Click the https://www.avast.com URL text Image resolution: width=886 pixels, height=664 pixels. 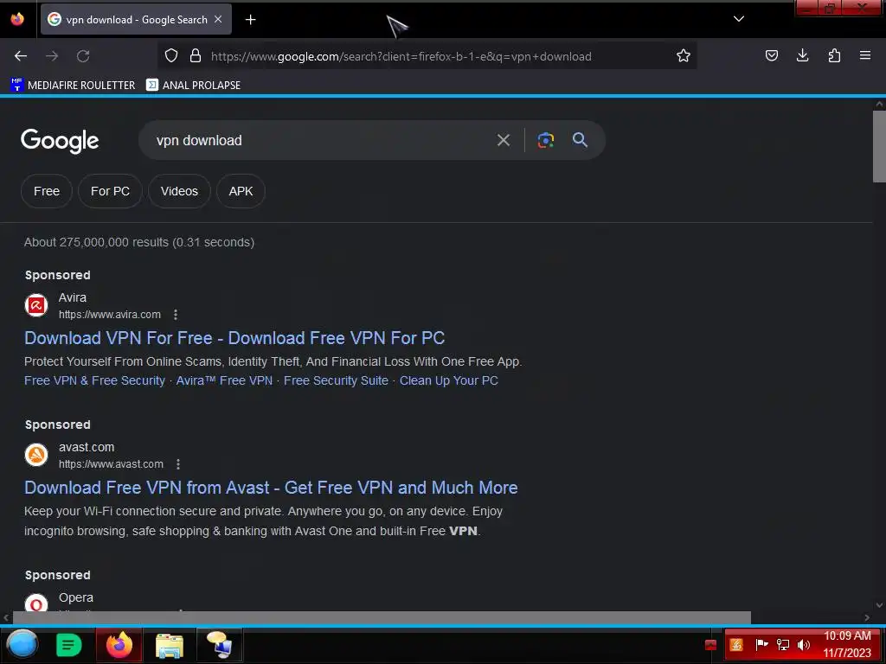click(x=111, y=464)
